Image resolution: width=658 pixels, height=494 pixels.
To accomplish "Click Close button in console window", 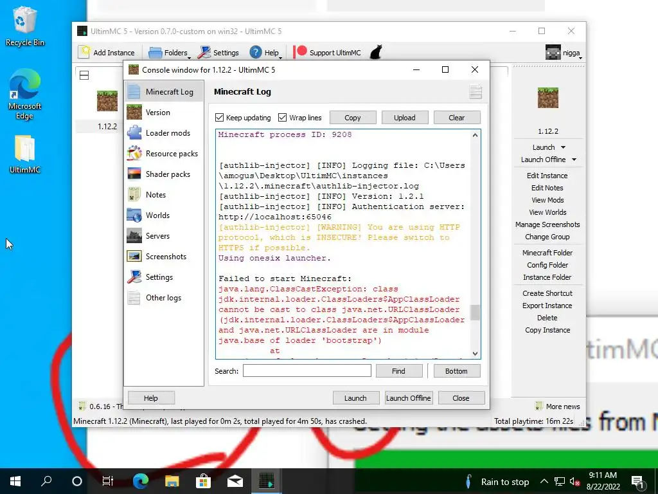I will (x=461, y=398).
